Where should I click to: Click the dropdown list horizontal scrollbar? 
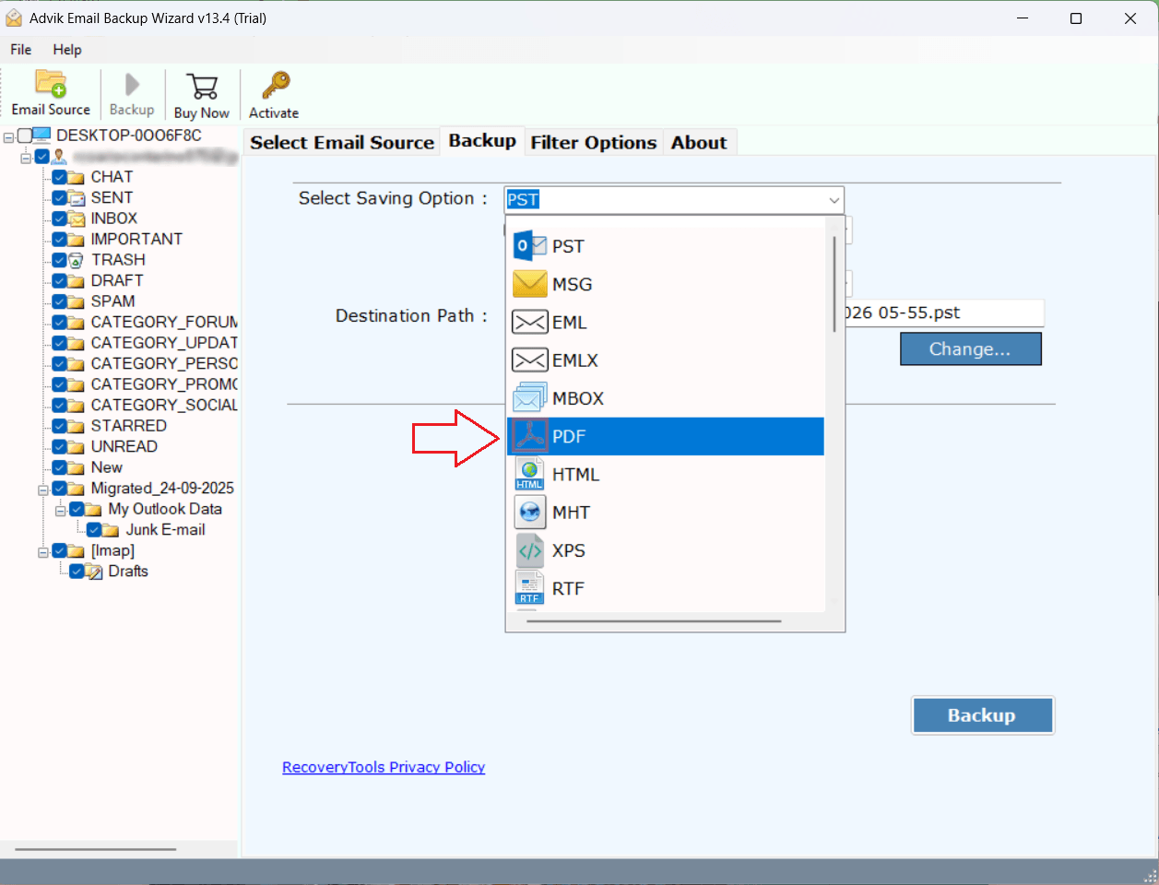pos(654,621)
